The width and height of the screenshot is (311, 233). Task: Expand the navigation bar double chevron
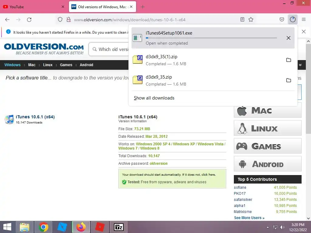tap(300, 65)
